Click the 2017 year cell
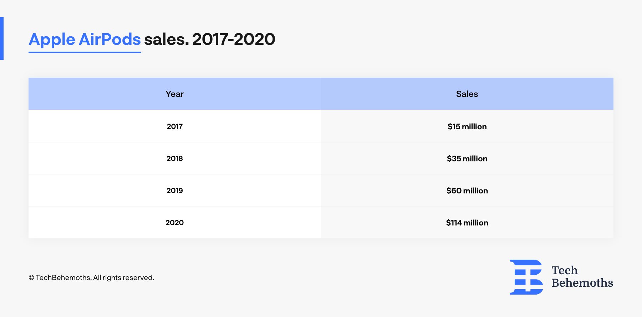Screen dimensions: 642x317 tap(175, 126)
